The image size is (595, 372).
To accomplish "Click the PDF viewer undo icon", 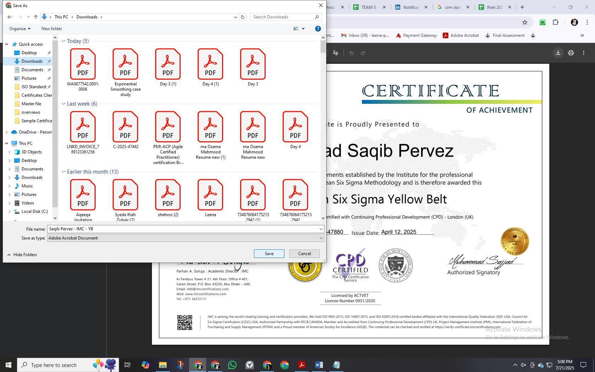I will (x=351, y=53).
